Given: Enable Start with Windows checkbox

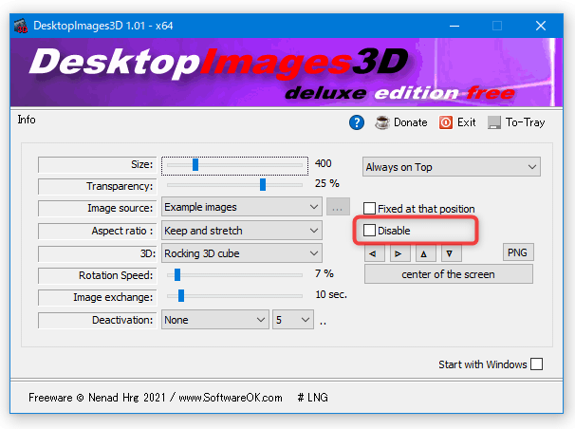Looking at the screenshot, I should (536, 364).
